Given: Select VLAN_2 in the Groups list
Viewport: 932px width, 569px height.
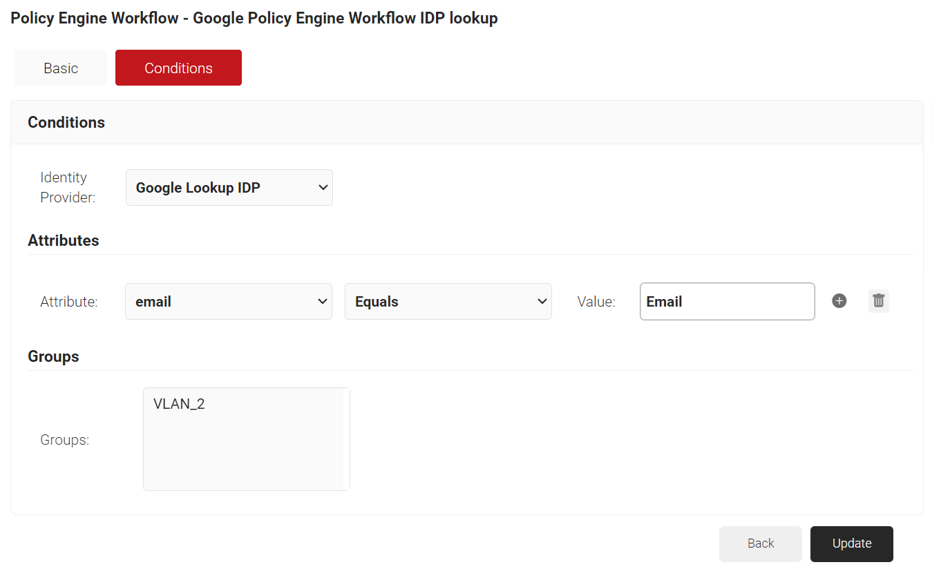Looking at the screenshot, I should point(180,405).
